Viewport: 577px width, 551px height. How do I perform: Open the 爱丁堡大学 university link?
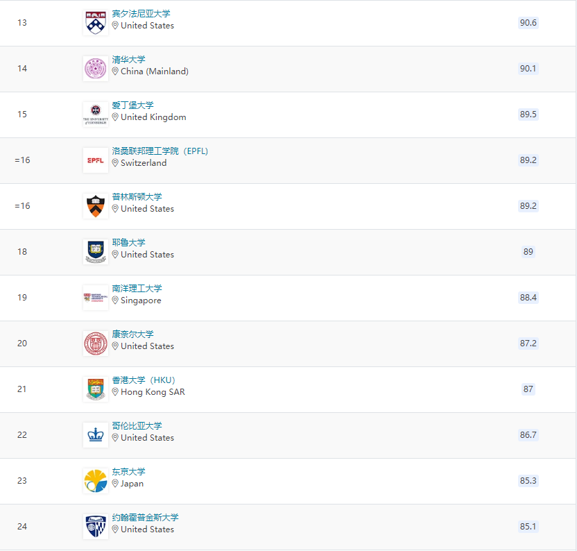coord(133,105)
